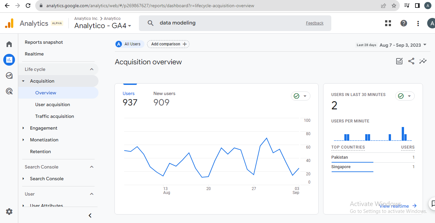Share this report icon

(x=411, y=61)
